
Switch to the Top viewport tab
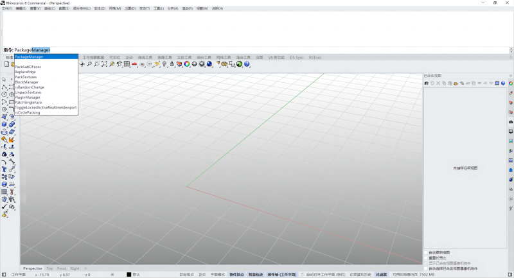tap(49, 268)
